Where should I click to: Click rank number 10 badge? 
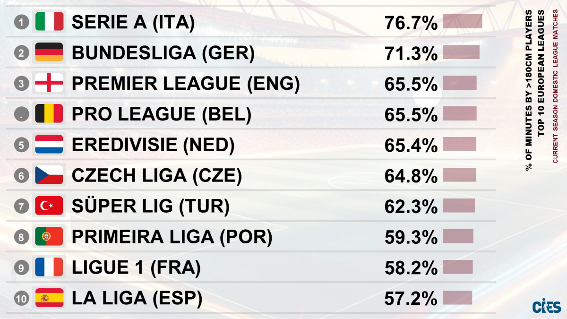21,298
